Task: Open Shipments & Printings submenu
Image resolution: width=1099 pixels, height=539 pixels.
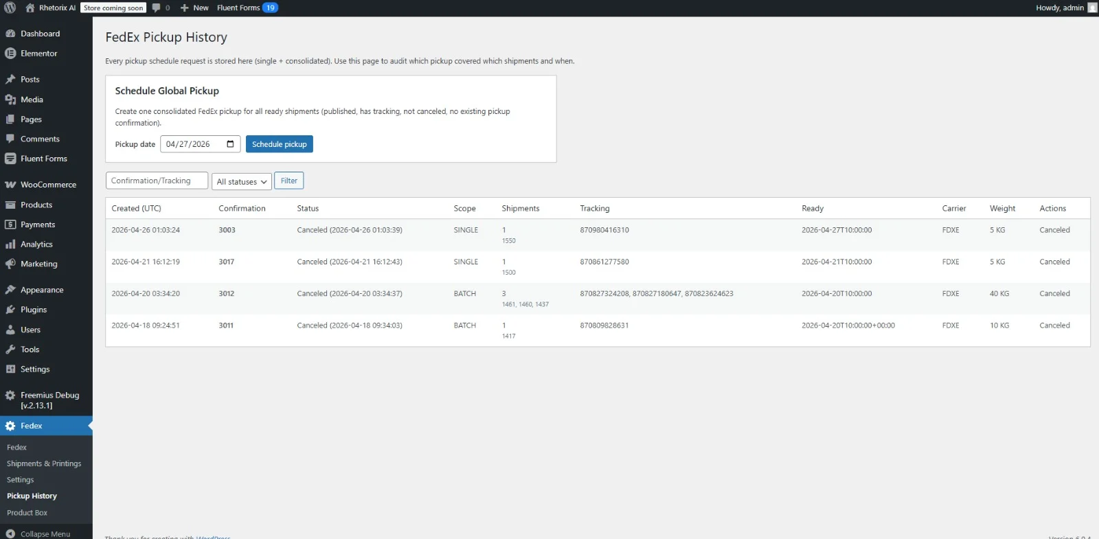Action: point(44,463)
